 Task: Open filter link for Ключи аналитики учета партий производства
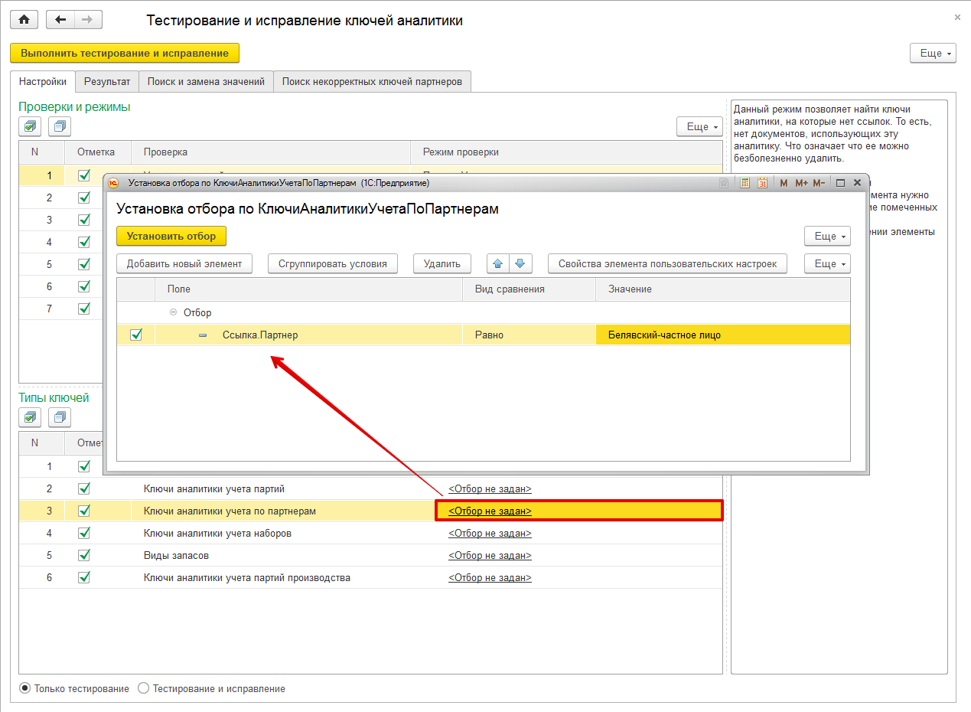click(x=490, y=577)
